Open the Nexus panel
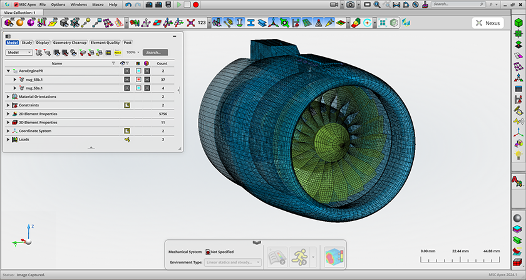 (x=487, y=23)
